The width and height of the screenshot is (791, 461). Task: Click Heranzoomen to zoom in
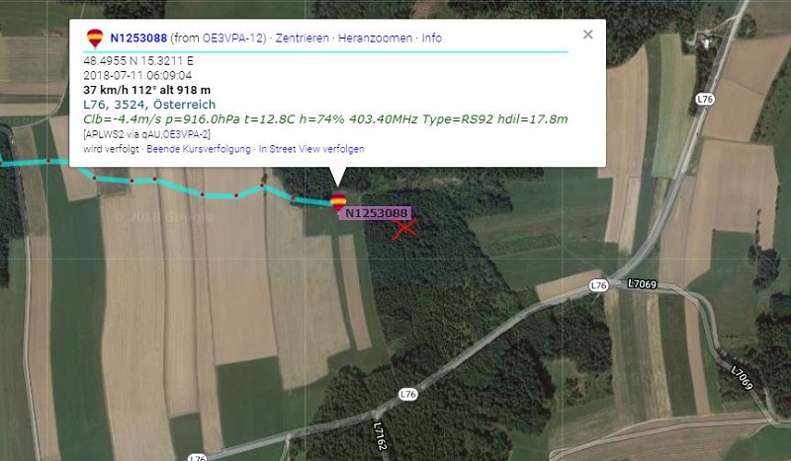click(x=375, y=38)
